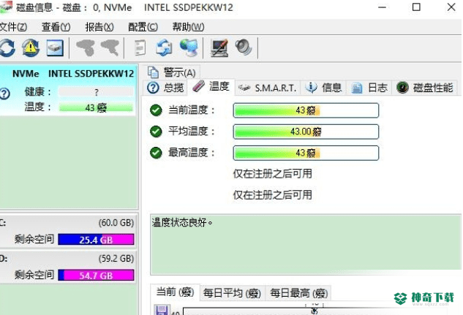Maximize the 磁盘信息 window
Viewport: 463px width, 315px height.
pos(416,7)
